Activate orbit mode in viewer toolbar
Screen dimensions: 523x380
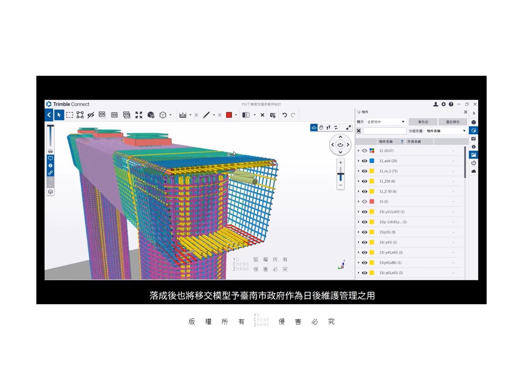(x=314, y=127)
